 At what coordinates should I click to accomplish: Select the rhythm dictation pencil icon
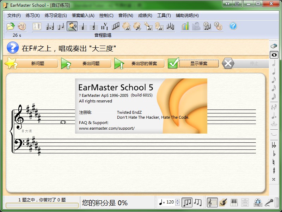(148, 26)
